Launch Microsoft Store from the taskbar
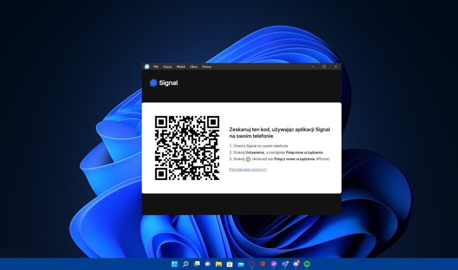 pos(229,264)
